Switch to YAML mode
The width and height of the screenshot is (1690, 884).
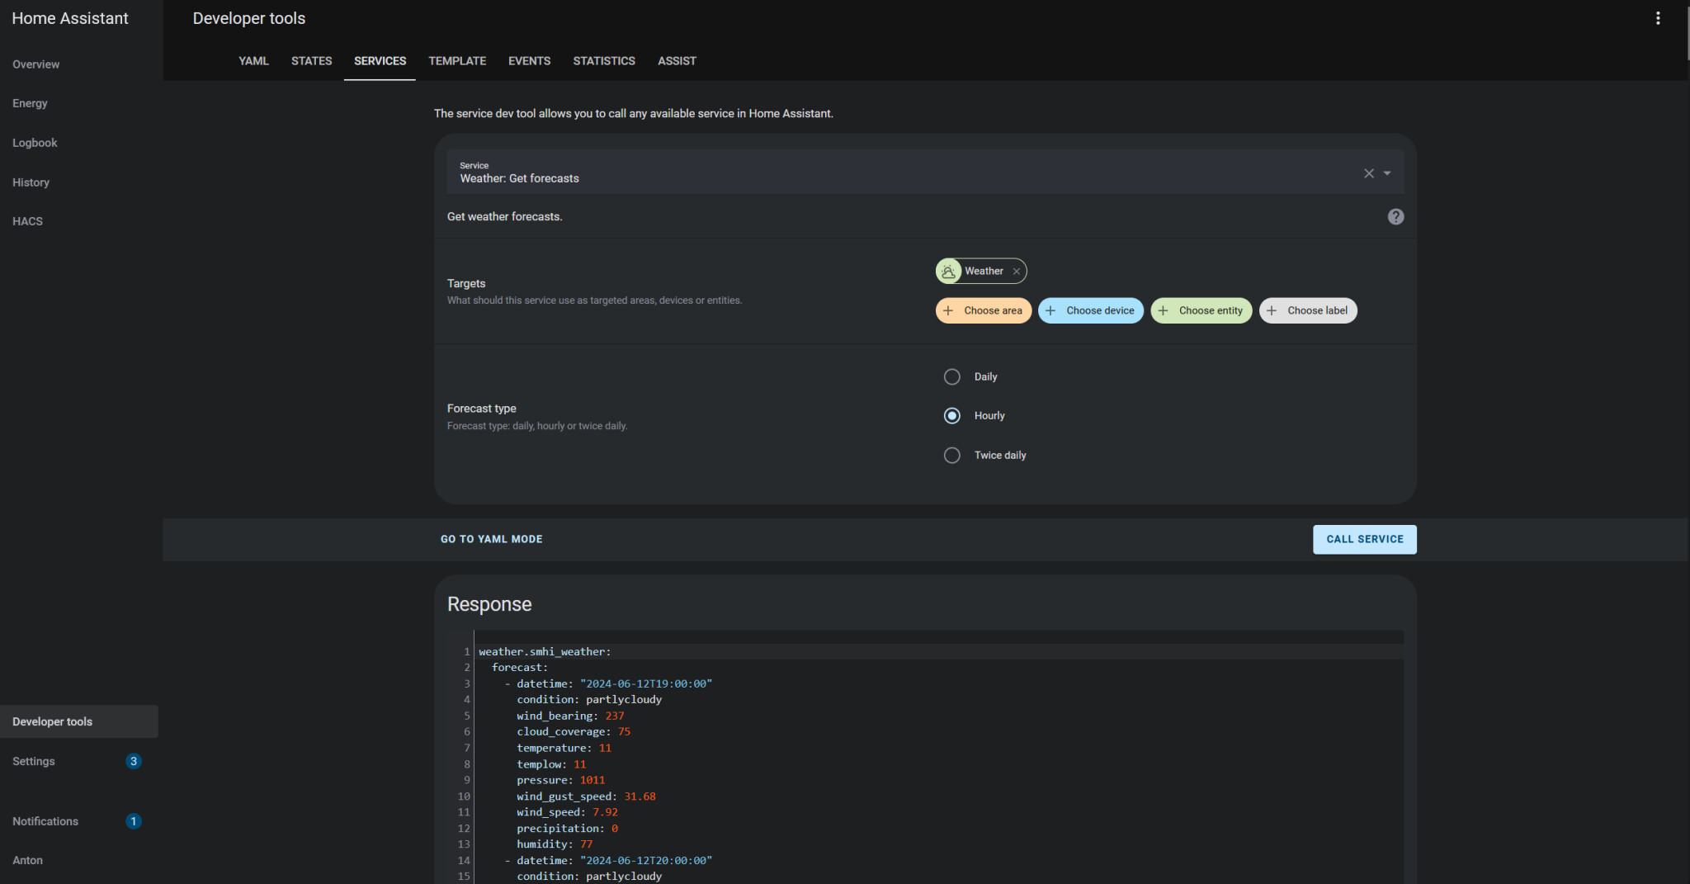pos(491,539)
